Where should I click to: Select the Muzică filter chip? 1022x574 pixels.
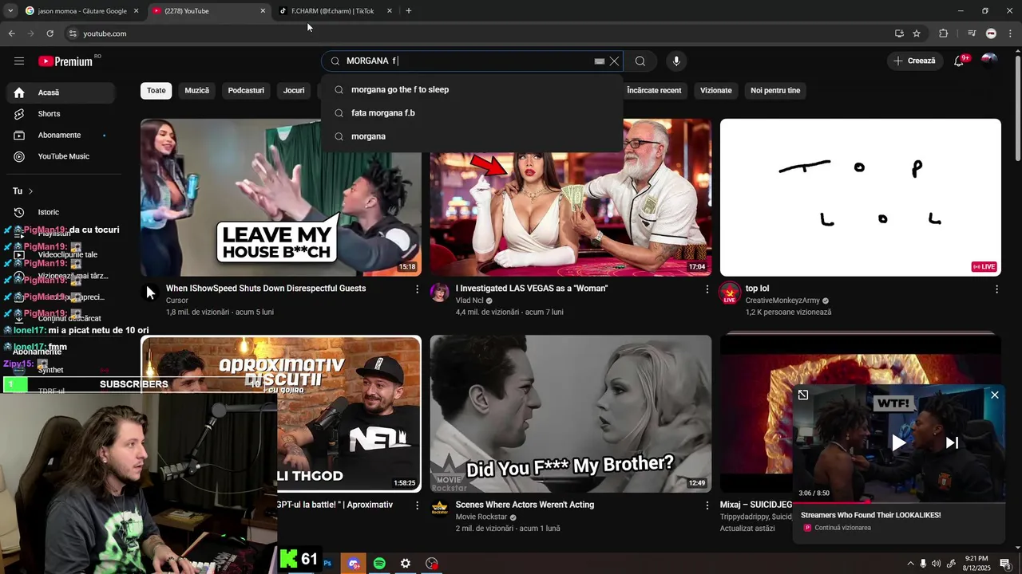(x=197, y=90)
